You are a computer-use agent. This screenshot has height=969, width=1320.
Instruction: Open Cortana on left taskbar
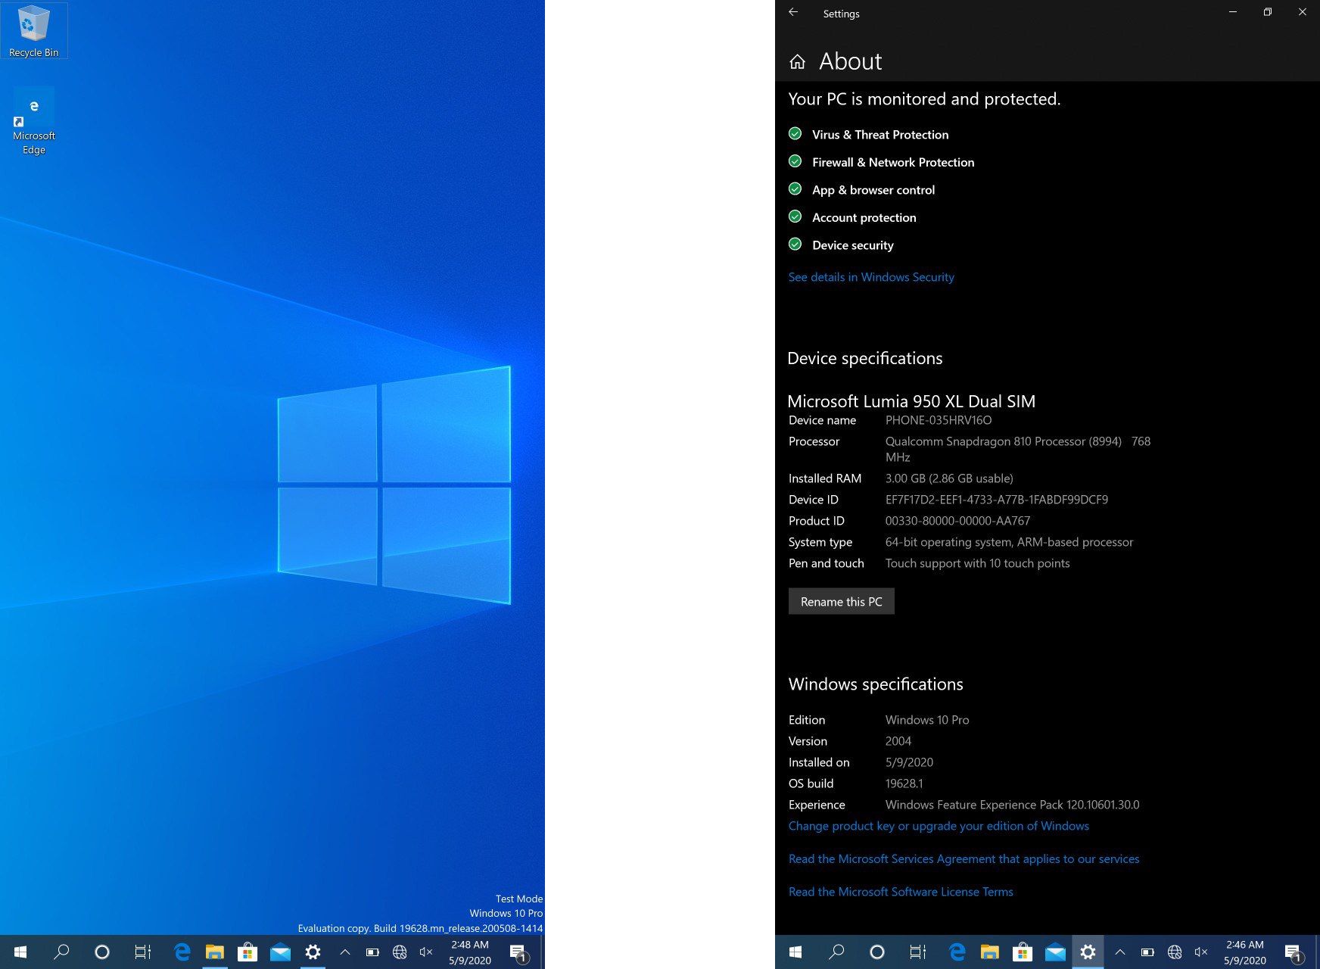pos(102,952)
